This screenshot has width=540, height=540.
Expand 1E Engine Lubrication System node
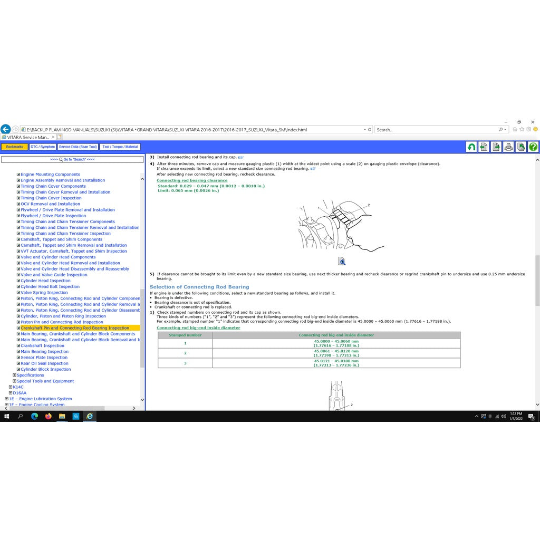pyautogui.click(x=7, y=399)
